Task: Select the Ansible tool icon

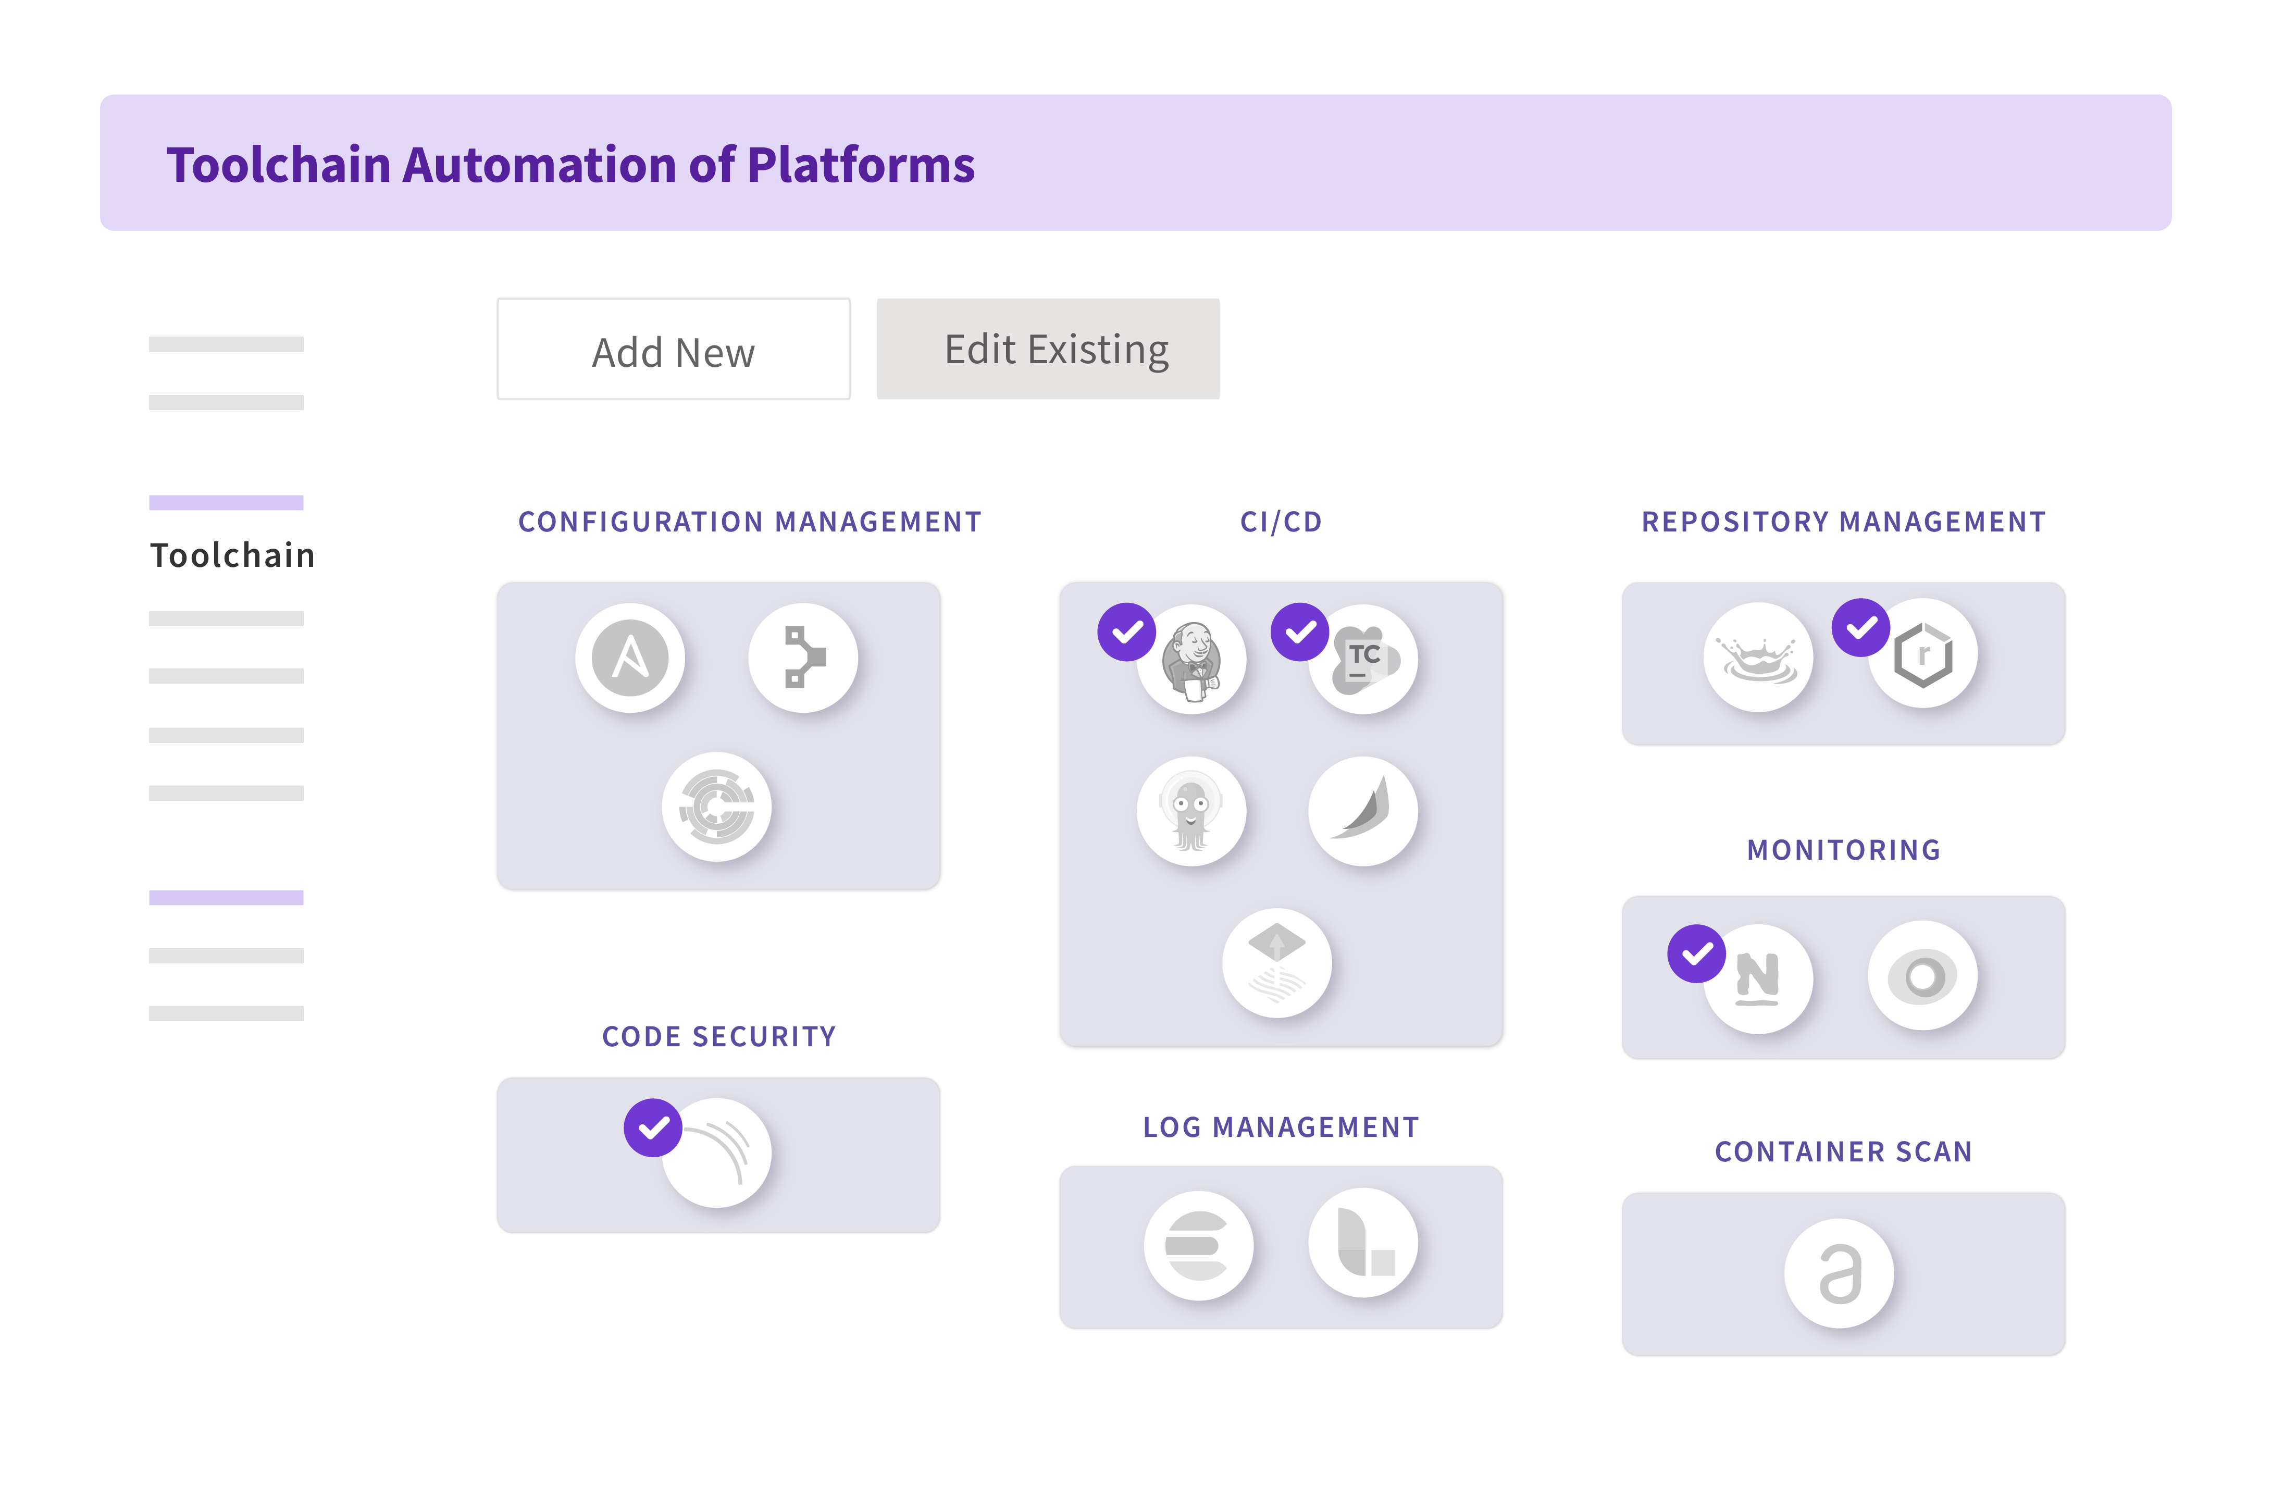Action: (630, 658)
